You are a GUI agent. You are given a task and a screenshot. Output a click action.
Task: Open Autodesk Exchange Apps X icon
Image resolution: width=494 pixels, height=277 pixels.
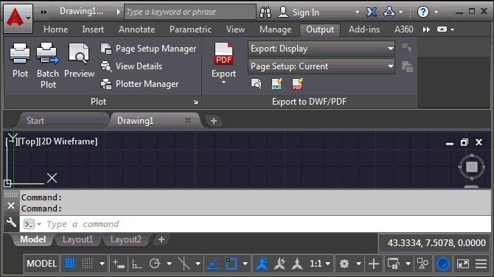click(x=372, y=12)
